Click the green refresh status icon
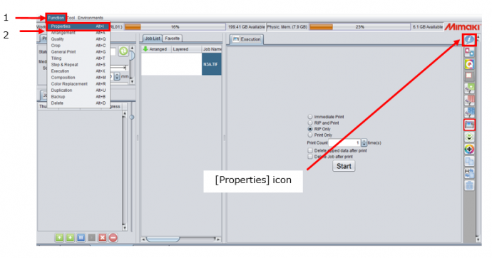 (123, 51)
